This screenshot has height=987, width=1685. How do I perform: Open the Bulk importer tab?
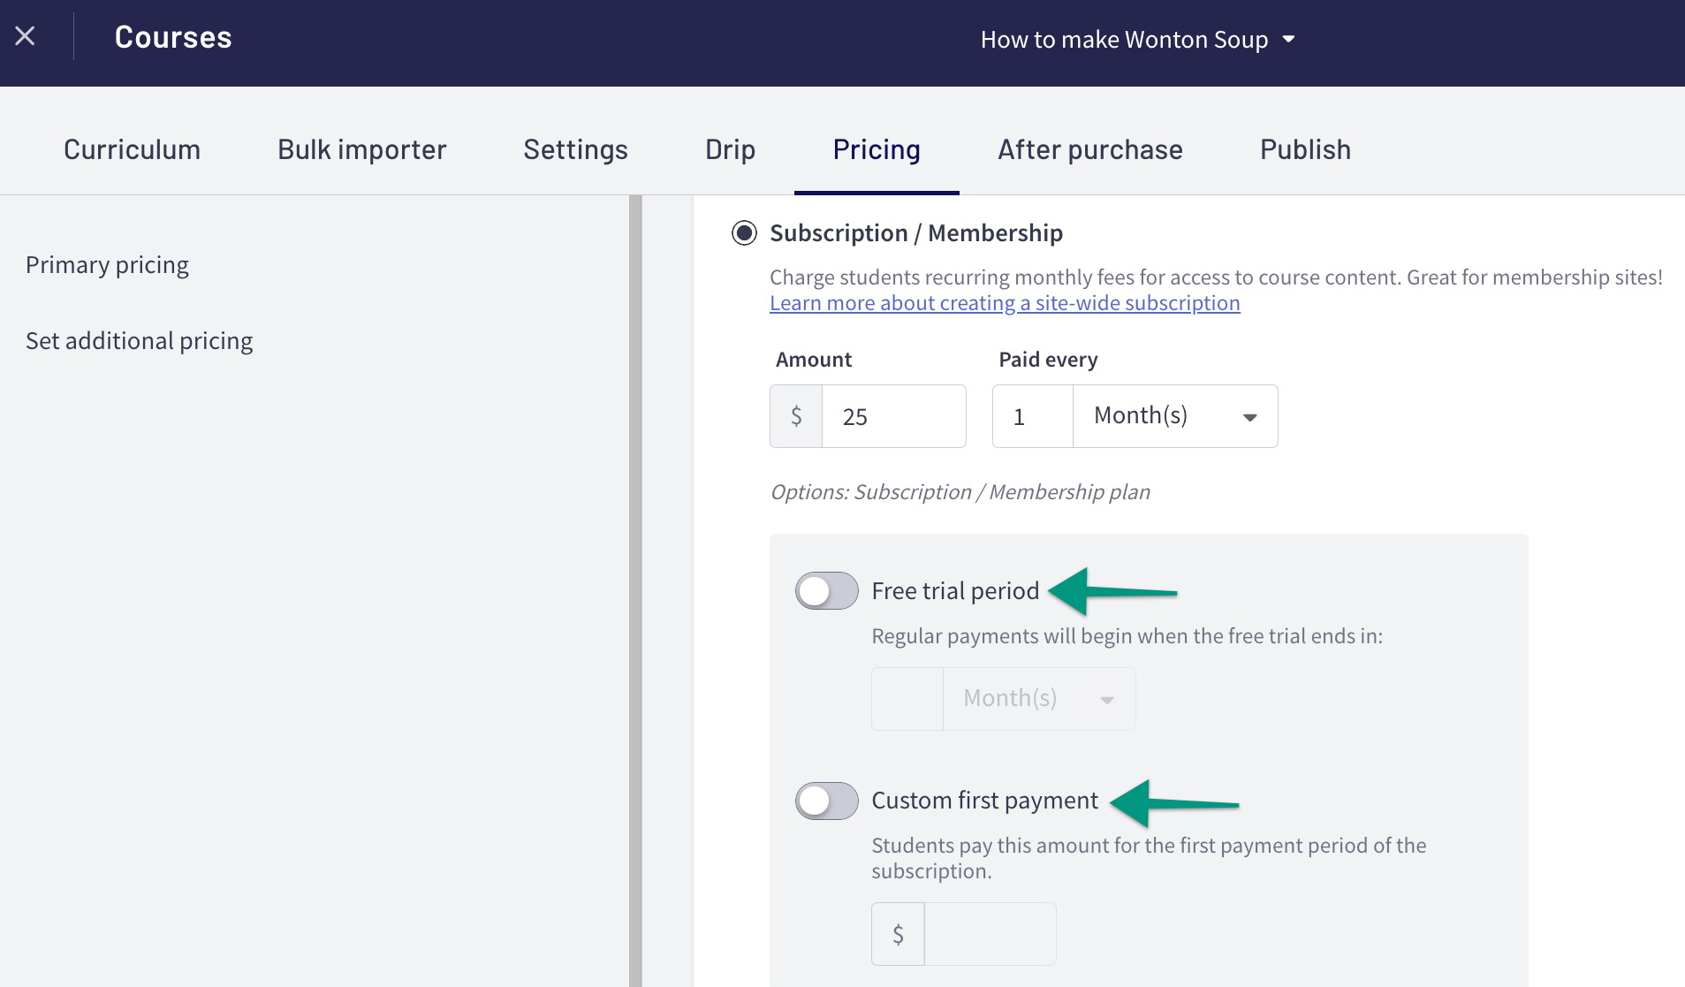tap(361, 149)
